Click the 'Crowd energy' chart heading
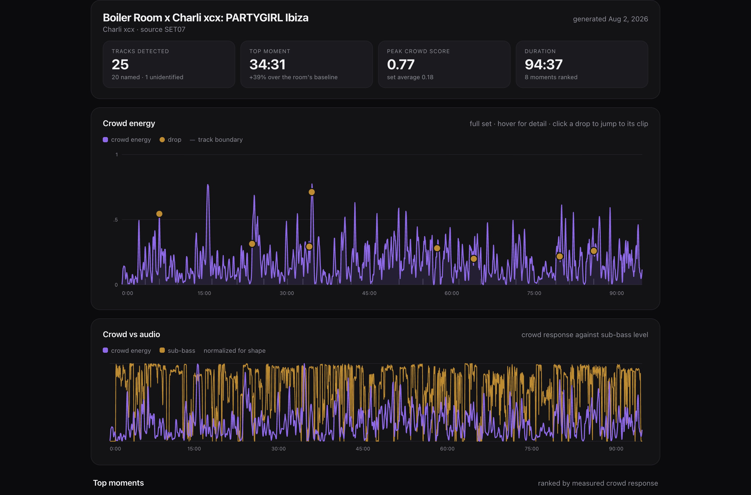751x495 pixels. pyautogui.click(x=129, y=123)
